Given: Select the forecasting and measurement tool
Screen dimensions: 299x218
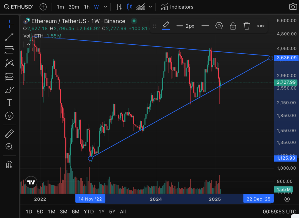Looking at the screenshot, I should [x=9, y=76].
